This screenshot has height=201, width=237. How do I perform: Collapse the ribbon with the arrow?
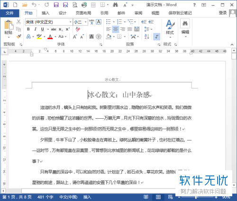pyautogui.click(x=232, y=44)
